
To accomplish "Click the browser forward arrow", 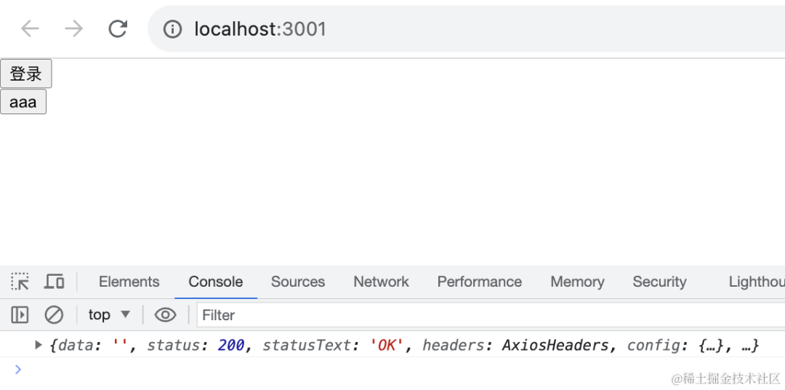I will (x=74, y=28).
